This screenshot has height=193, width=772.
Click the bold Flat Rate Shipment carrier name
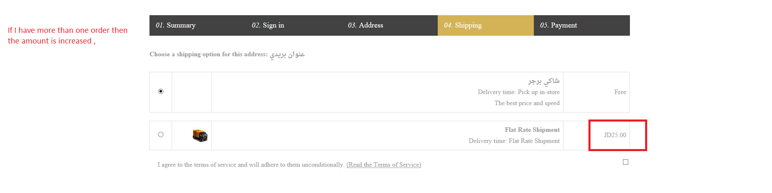tap(532, 130)
